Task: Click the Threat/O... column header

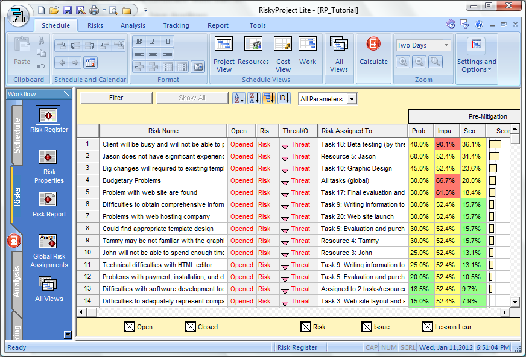Action: (298, 131)
